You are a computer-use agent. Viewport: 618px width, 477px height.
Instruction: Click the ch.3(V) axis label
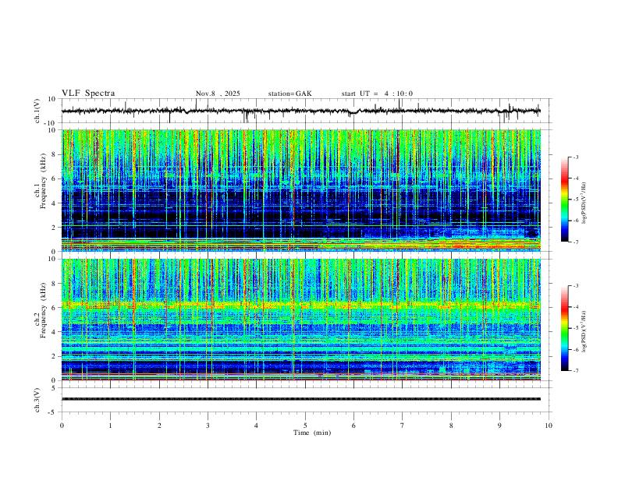pos(37,401)
